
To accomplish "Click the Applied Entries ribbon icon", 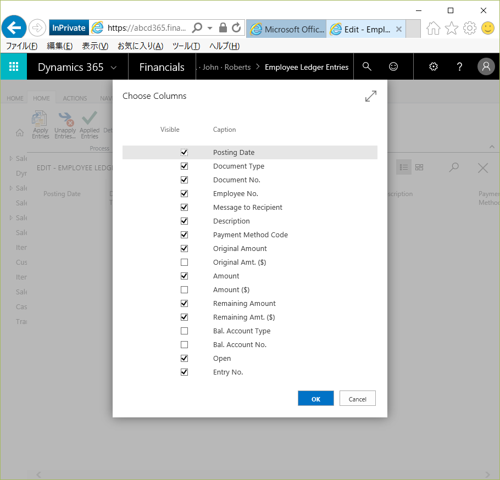I will (90, 118).
